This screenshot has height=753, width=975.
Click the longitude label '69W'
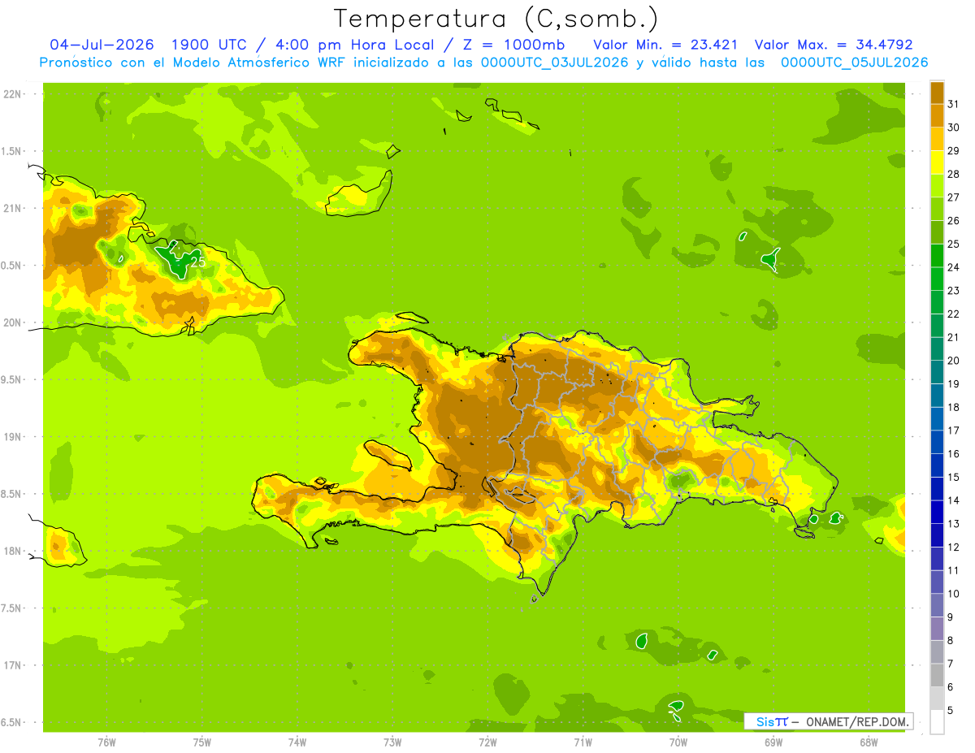pyautogui.click(x=773, y=742)
